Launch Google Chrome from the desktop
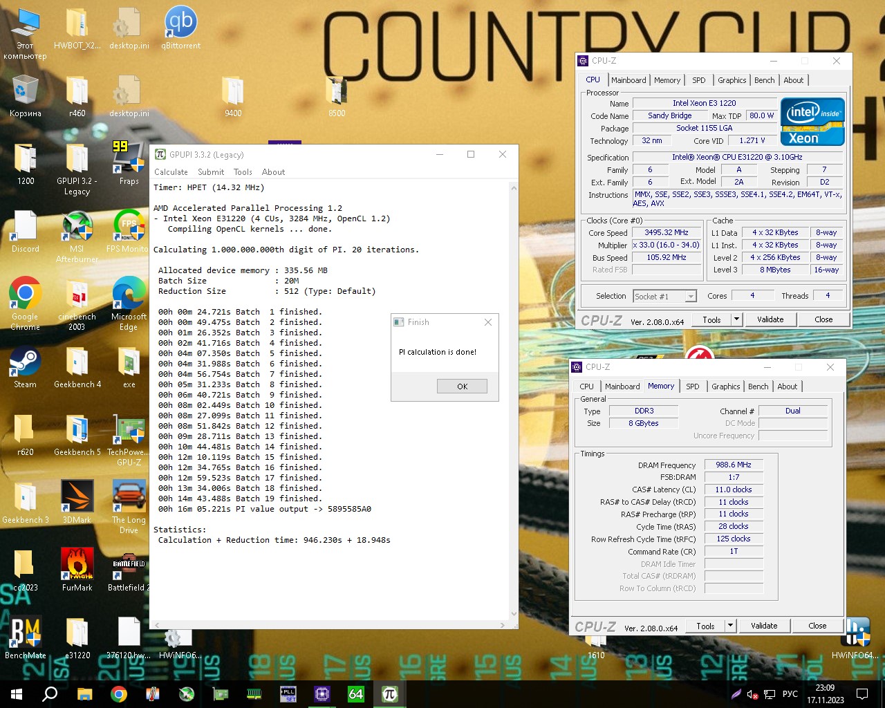This screenshot has height=708, width=885. [x=26, y=303]
